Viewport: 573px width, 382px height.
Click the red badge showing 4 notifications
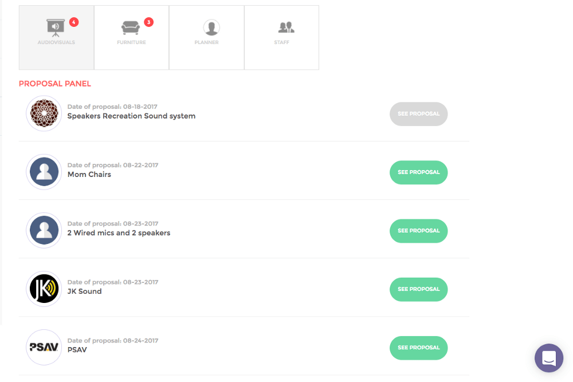tap(74, 22)
